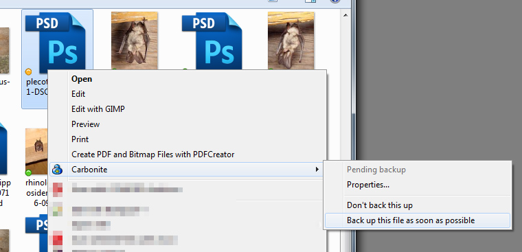The height and width of the screenshot is (252, 522).
Task: Click the Carbonite padlock icon
Action: point(57,170)
